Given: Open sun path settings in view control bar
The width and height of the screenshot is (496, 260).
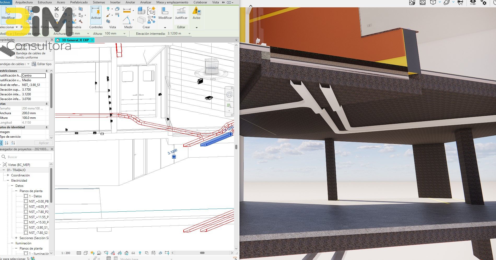Looking at the screenshot, I should pos(92,253).
